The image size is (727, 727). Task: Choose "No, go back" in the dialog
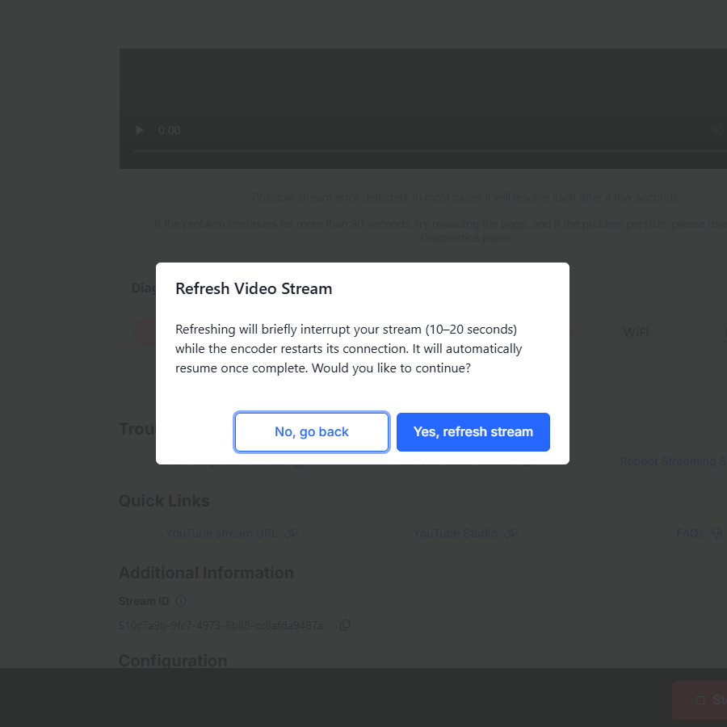tap(312, 432)
